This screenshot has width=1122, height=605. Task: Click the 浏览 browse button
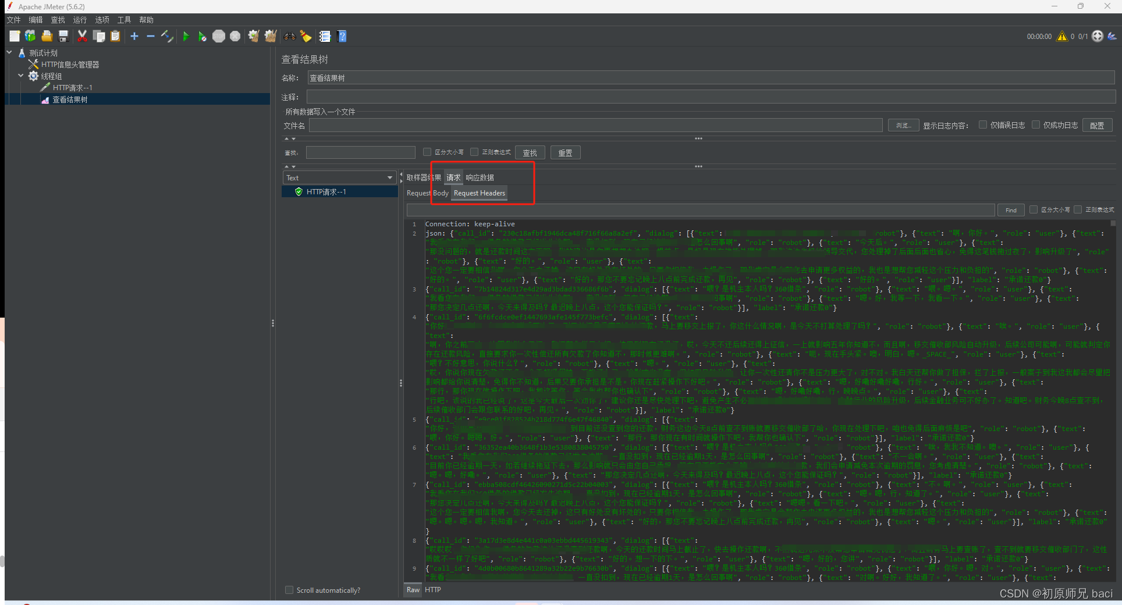coord(904,125)
